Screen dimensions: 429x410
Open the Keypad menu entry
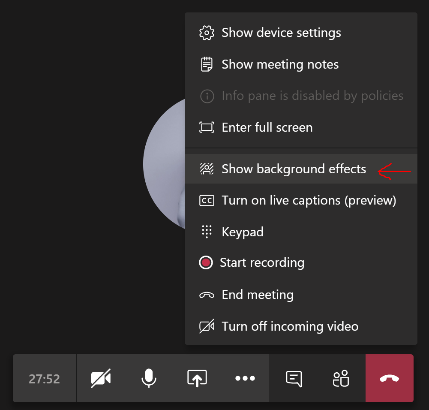click(301, 232)
